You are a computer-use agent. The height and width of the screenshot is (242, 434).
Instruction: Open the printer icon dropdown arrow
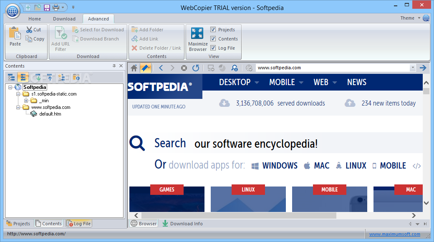pyautogui.click(x=63, y=8)
